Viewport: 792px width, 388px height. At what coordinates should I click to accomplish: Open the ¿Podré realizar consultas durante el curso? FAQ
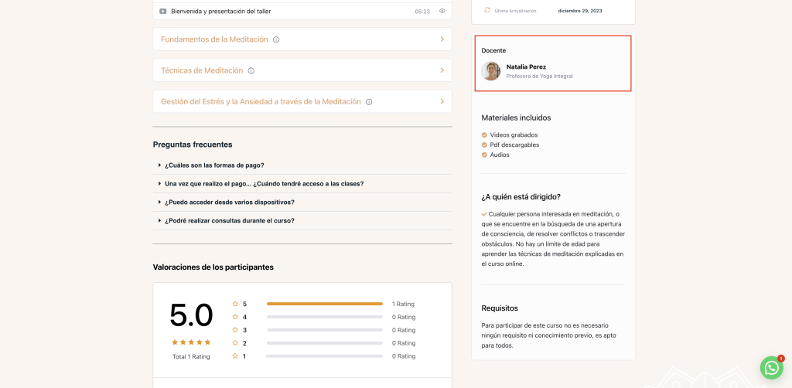point(229,220)
